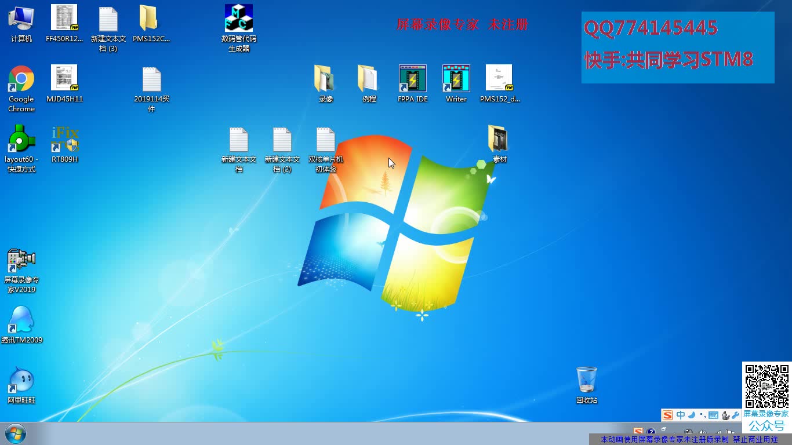Toggle the moon half/full-width mode

(x=692, y=415)
